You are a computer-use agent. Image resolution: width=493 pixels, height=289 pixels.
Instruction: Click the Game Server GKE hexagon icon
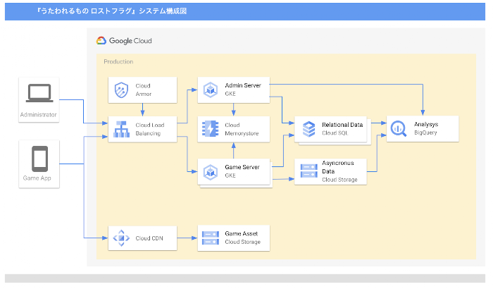coord(211,172)
